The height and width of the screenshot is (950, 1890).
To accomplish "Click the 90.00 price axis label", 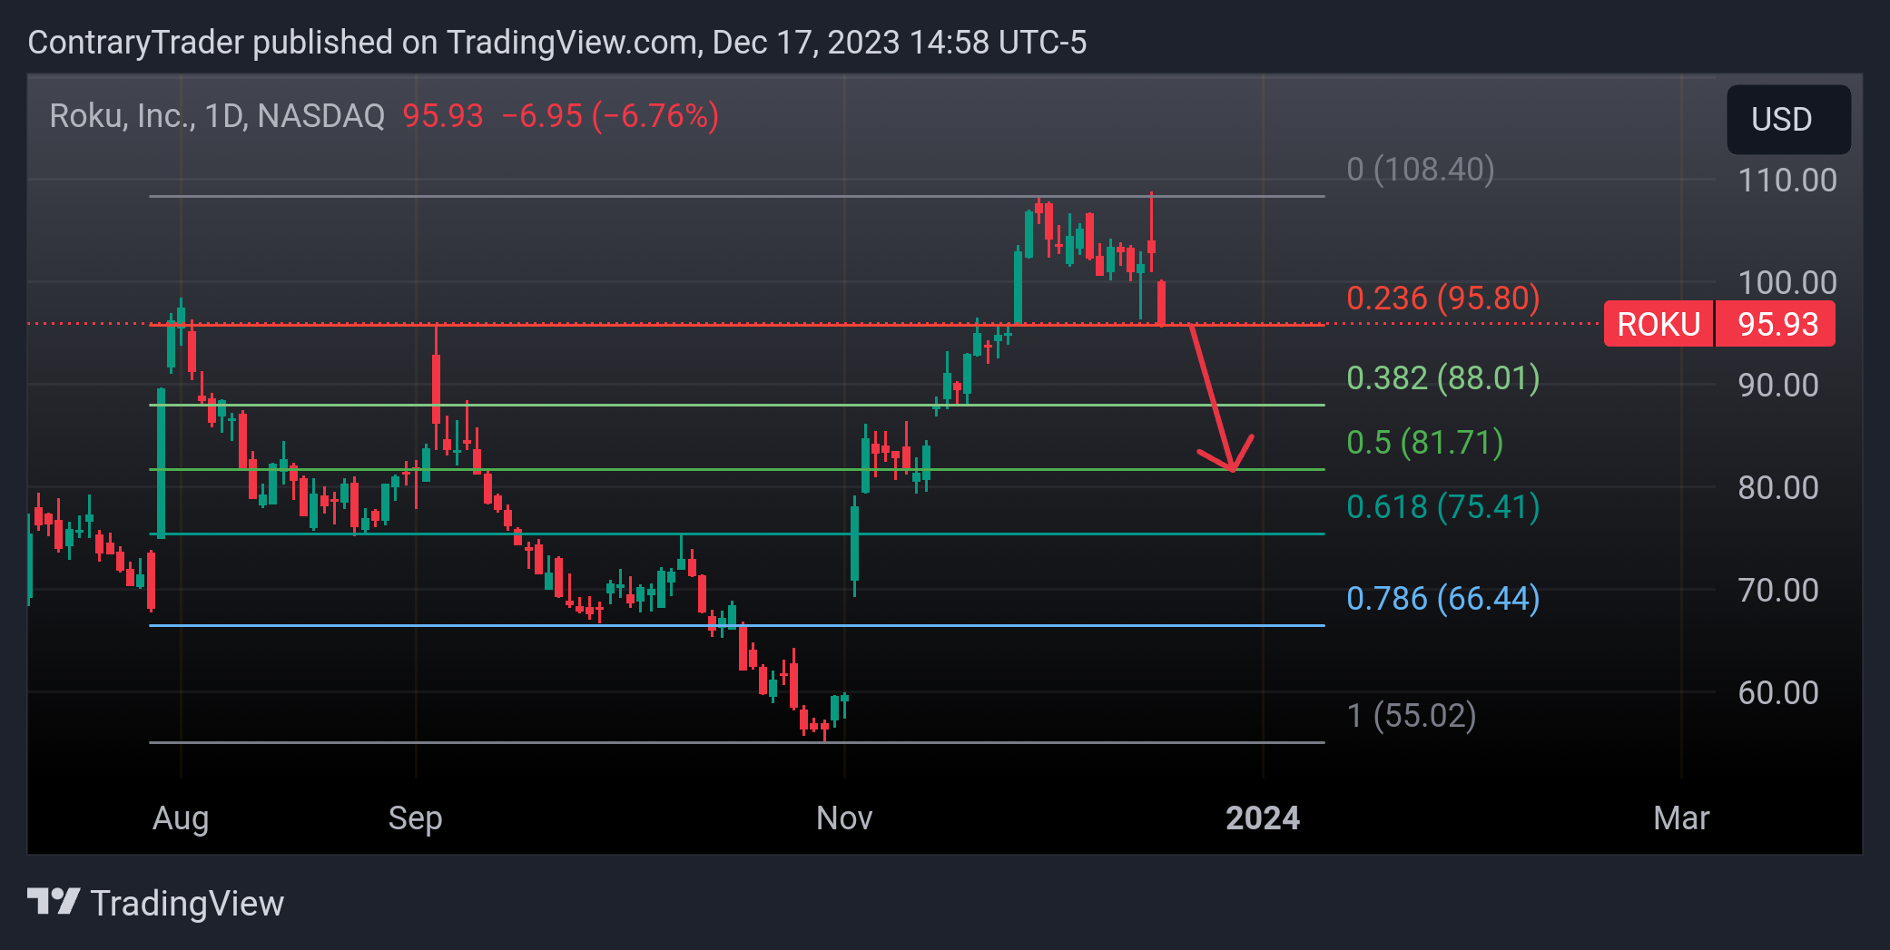I will click(x=1777, y=385).
